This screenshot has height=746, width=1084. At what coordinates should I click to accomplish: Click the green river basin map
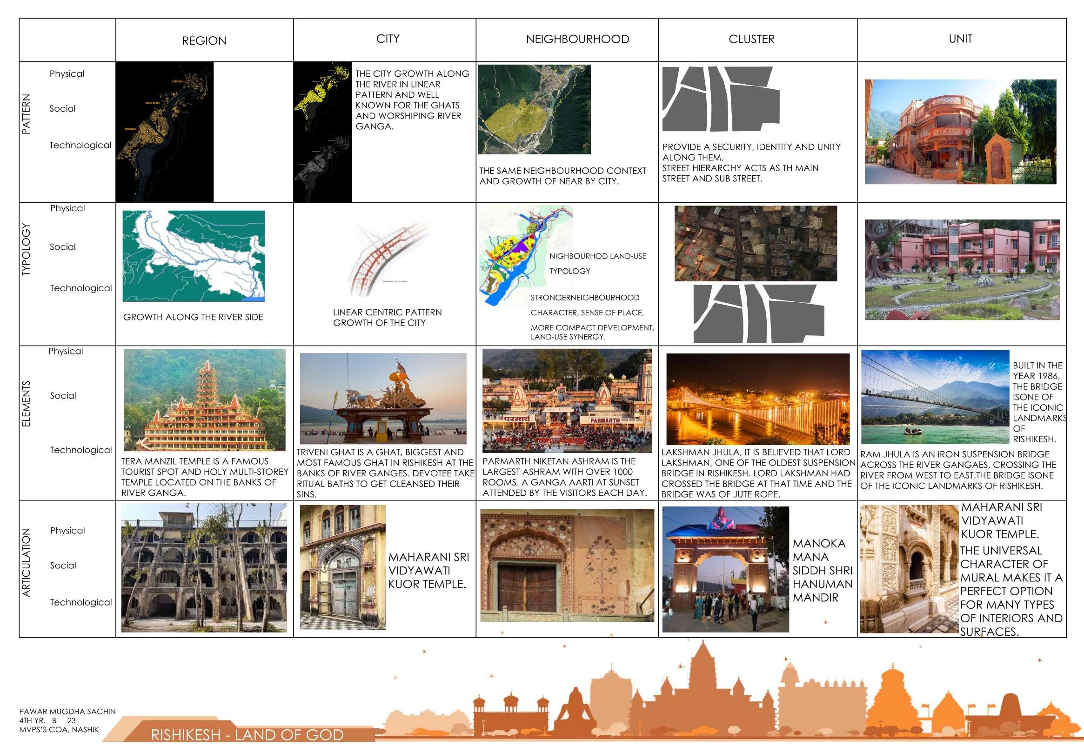coord(194,256)
